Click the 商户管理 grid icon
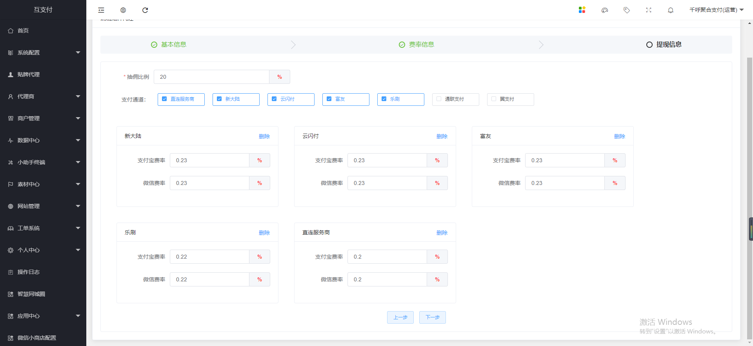Screen dimensions: 753x346 pos(11,118)
